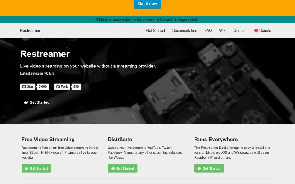The width and height of the screenshot is (295, 184).
Task: Go to Documentation in the navbar
Action: point(185,31)
